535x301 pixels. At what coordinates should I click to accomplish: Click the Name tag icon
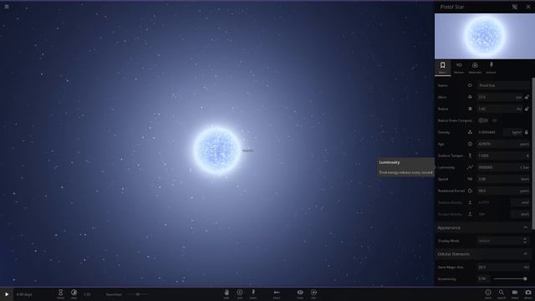[470, 85]
